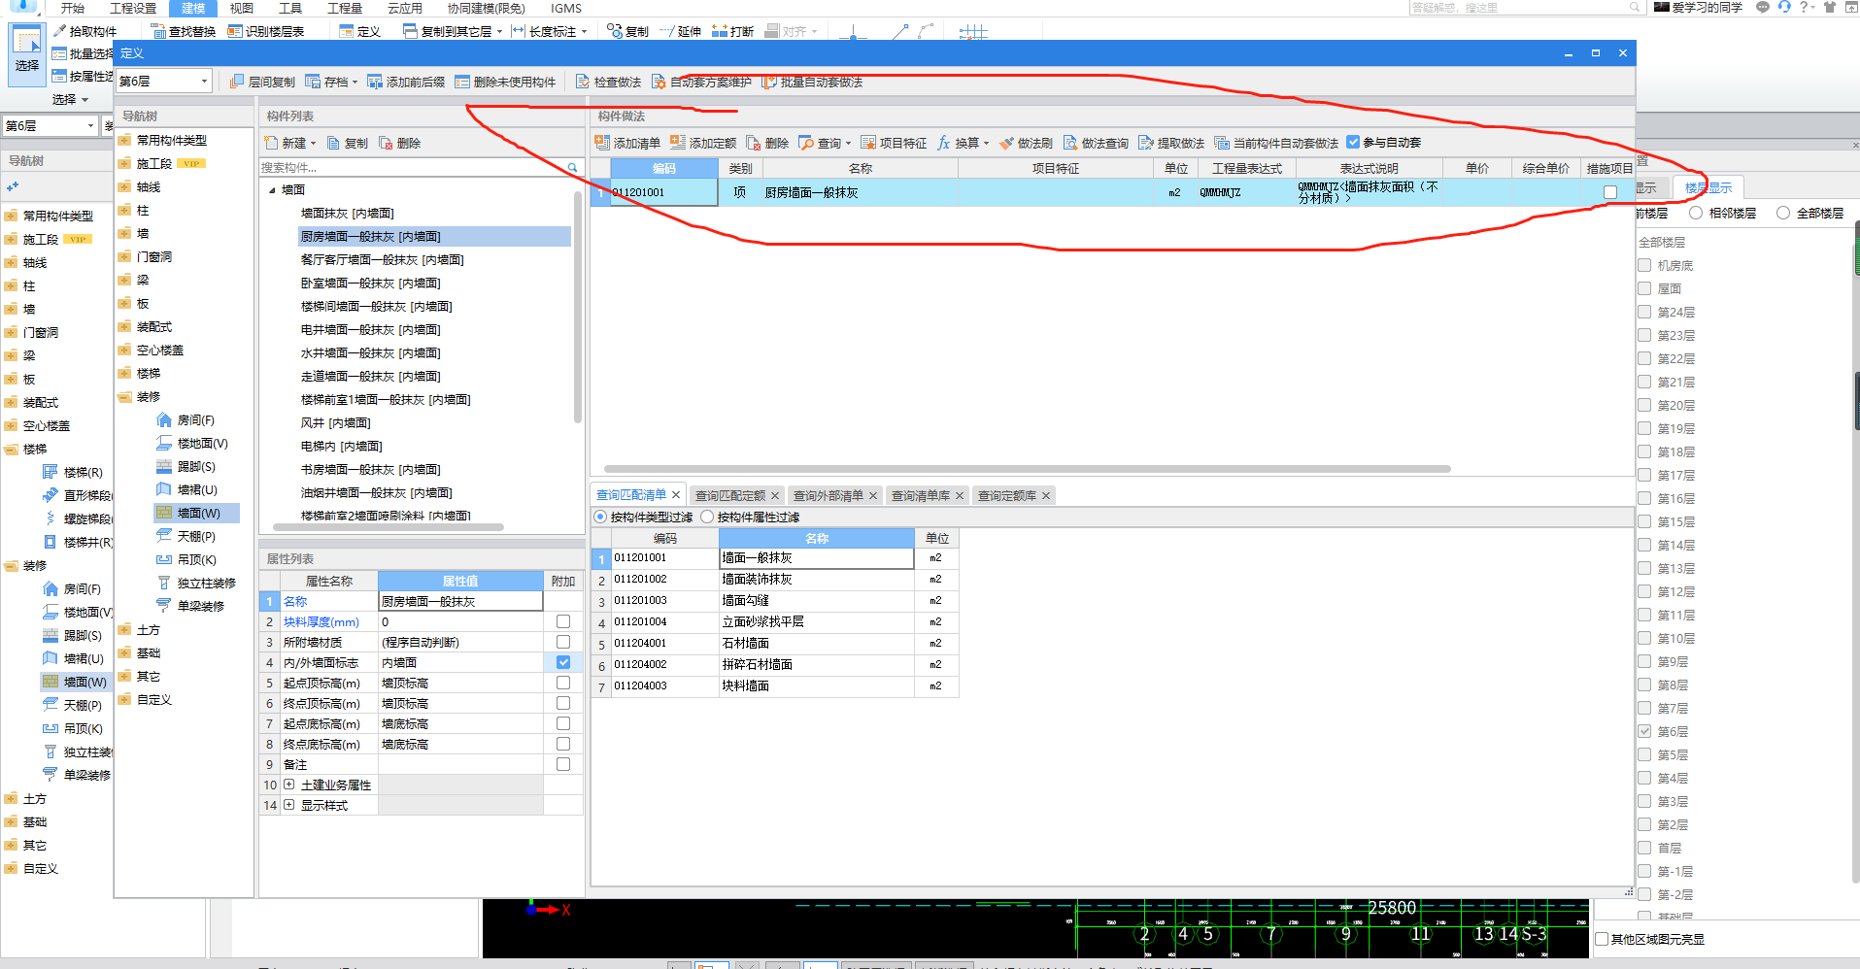Click 选择 large button
Image resolution: width=1860 pixels, height=969 pixels.
pos(27,52)
